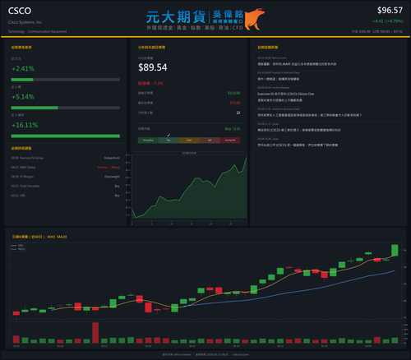Screen dimensions: 411x360
Task: Click the CSCO ticker title
Action: point(20,11)
